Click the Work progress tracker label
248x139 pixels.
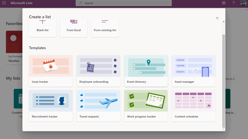142,116
